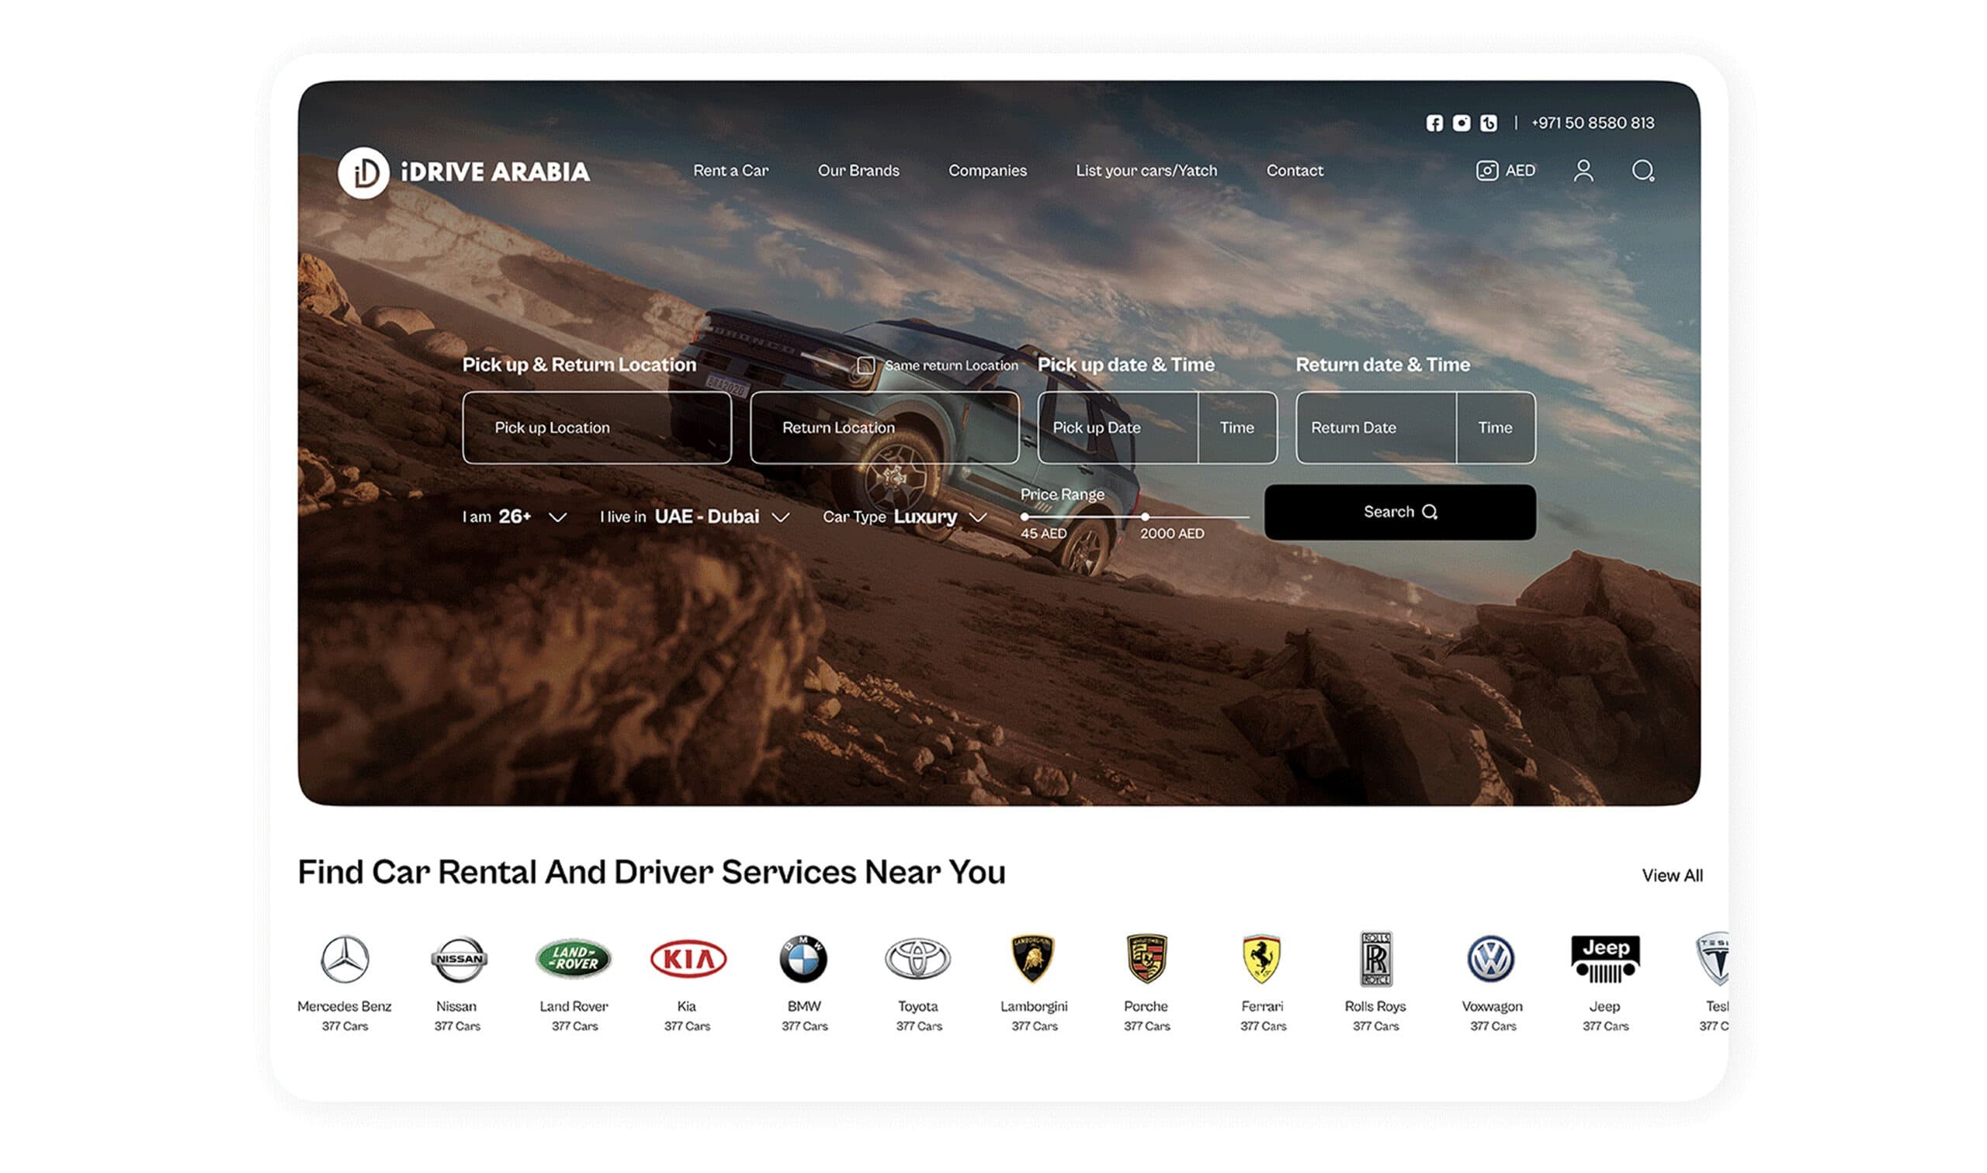1987x1173 pixels.
Task: Click the user account profile icon
Action: pos(1583,171)
